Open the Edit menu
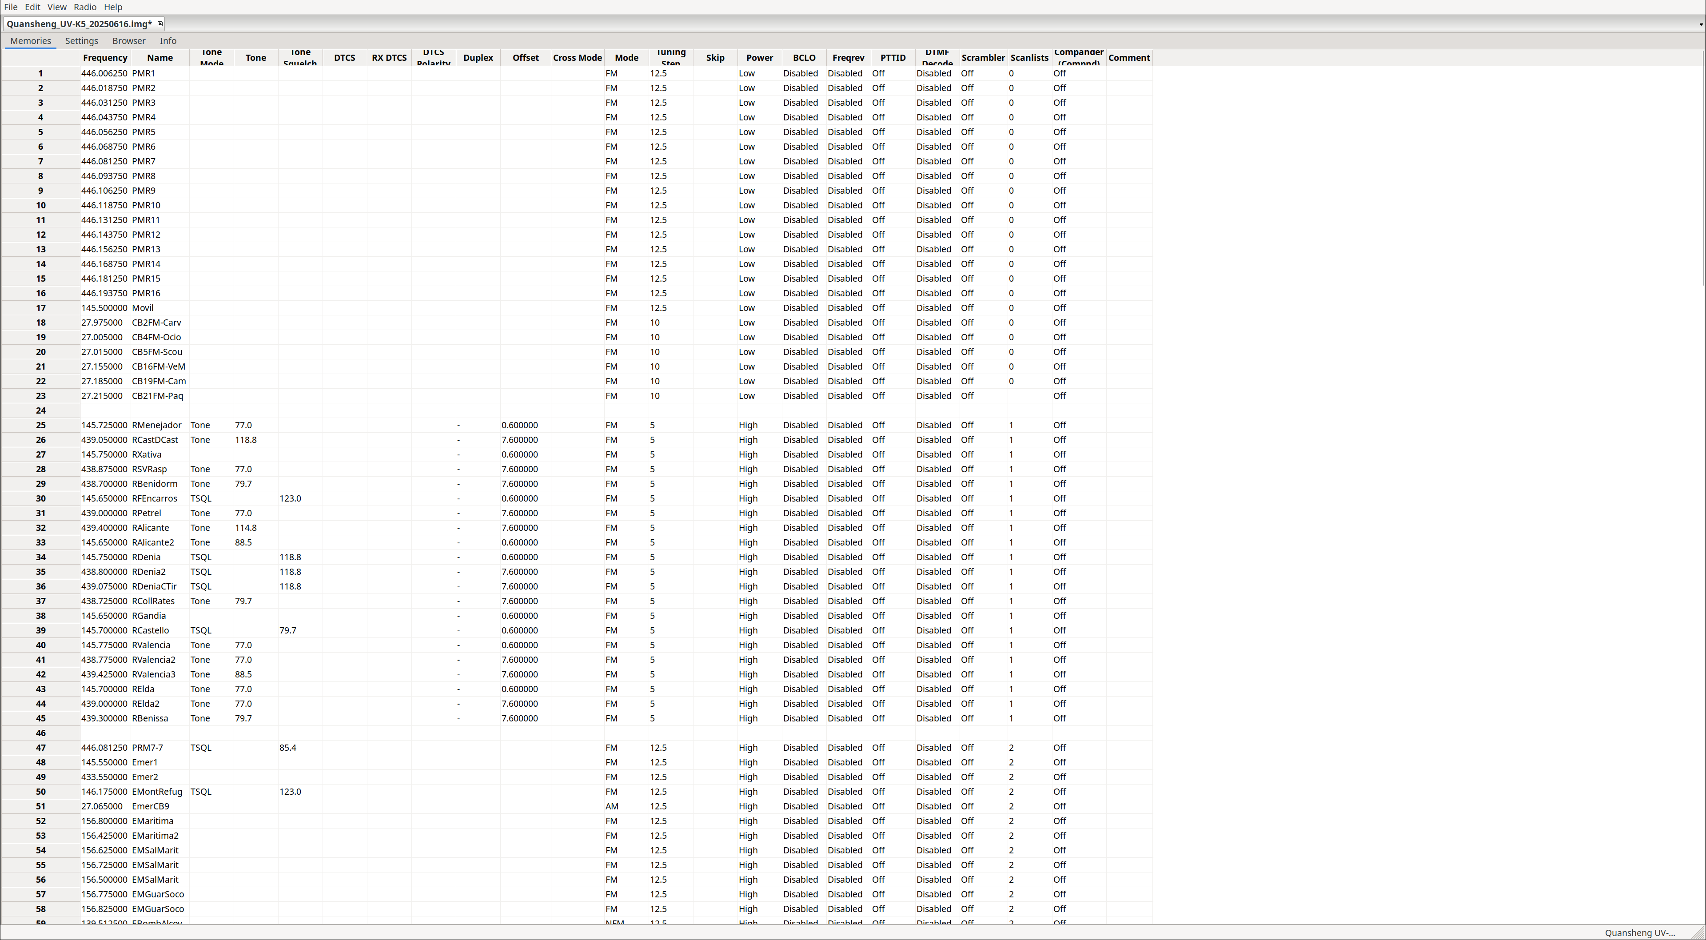The image size is (1706, 940). pos(32,7)
